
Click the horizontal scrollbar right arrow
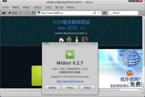(x=141, y=89)
